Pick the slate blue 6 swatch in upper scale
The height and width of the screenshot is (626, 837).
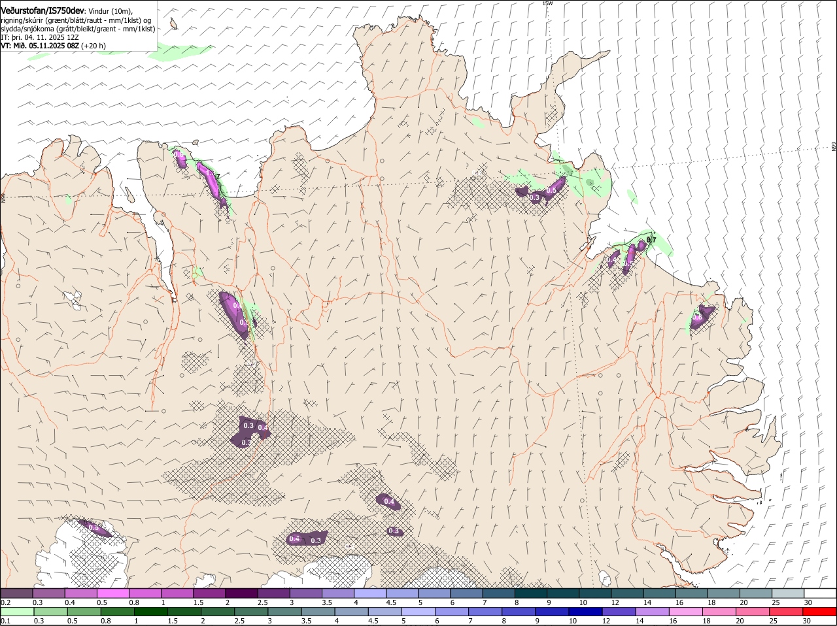pyautogui.click(x=468, y=593)
